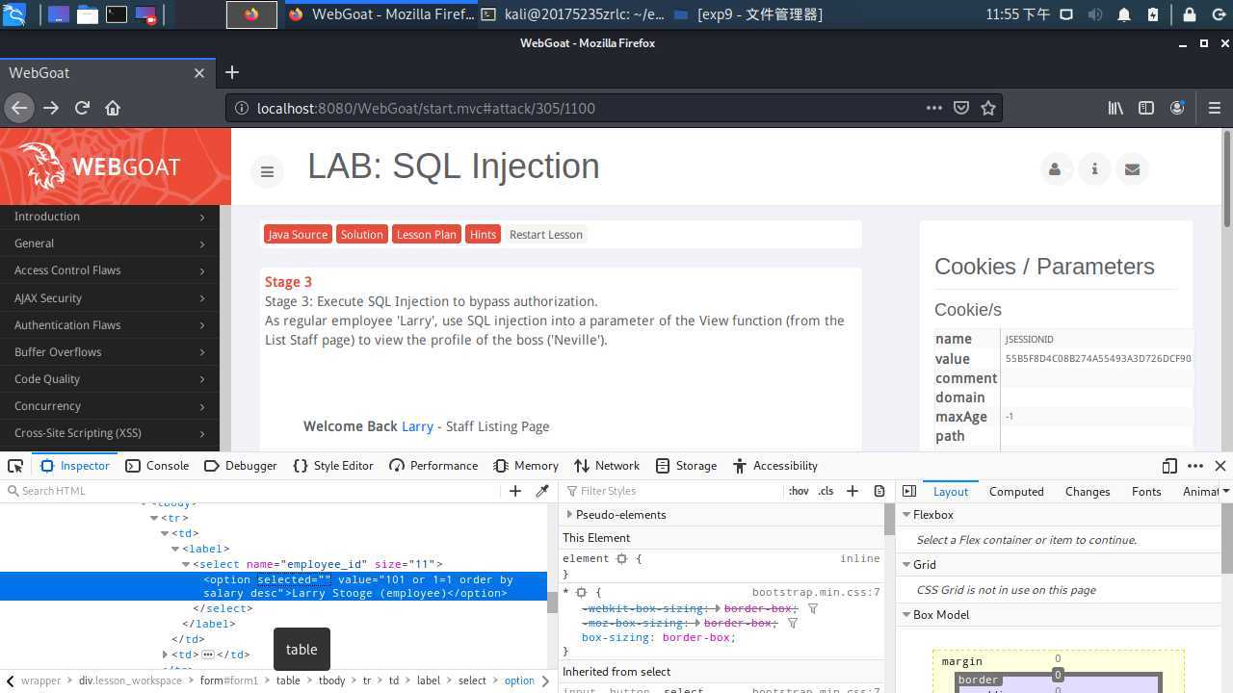The image size is (1233, 693).
Task: Highlight elements matching * selector icon
Action: click(x=581, y=593)
